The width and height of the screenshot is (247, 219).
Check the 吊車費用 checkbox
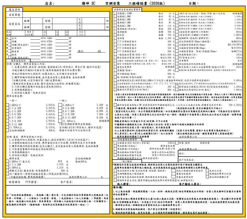(x=177, y=61)
